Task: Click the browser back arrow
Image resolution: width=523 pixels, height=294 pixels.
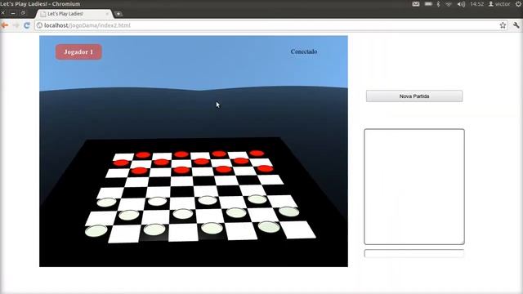Action: [5, 25]
